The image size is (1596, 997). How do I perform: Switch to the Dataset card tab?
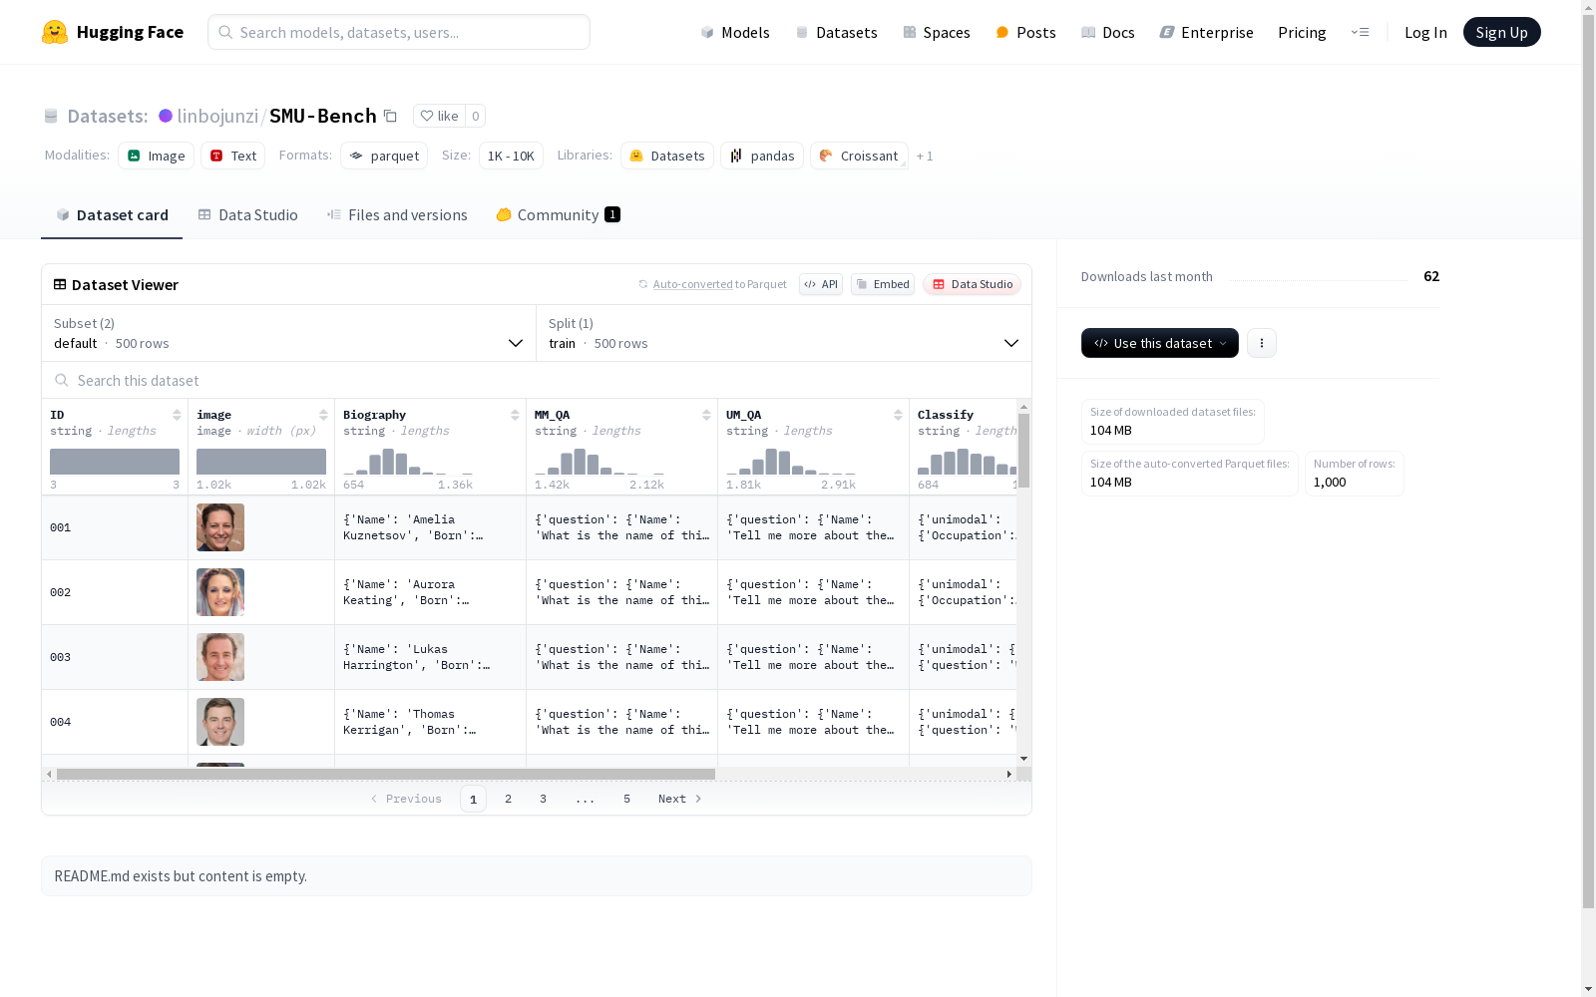point(112,215)
